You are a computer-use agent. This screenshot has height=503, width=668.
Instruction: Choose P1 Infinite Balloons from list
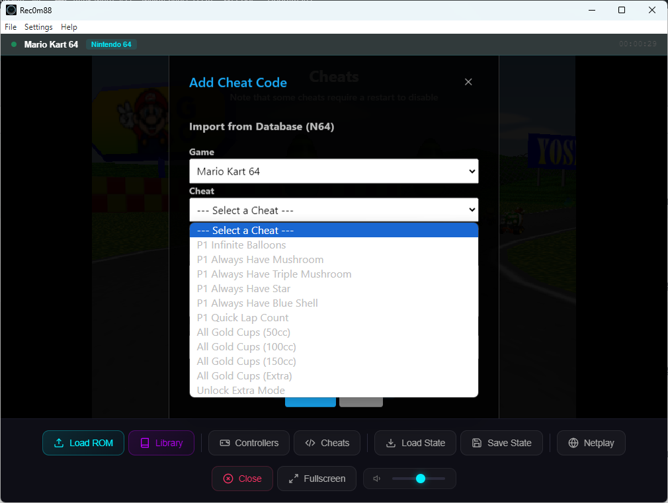(x=241, y=245)
